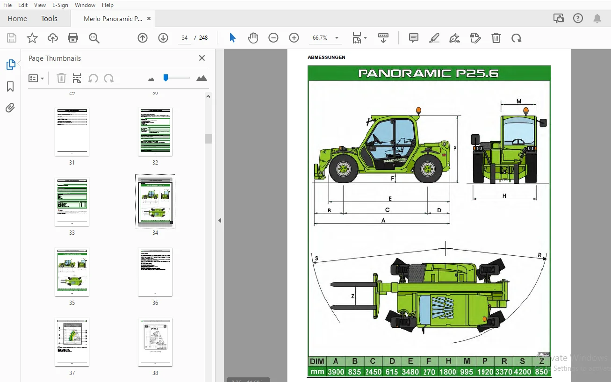Screen dimensions: 611x382
Task: Open the share with others icon
Action: 558,18
